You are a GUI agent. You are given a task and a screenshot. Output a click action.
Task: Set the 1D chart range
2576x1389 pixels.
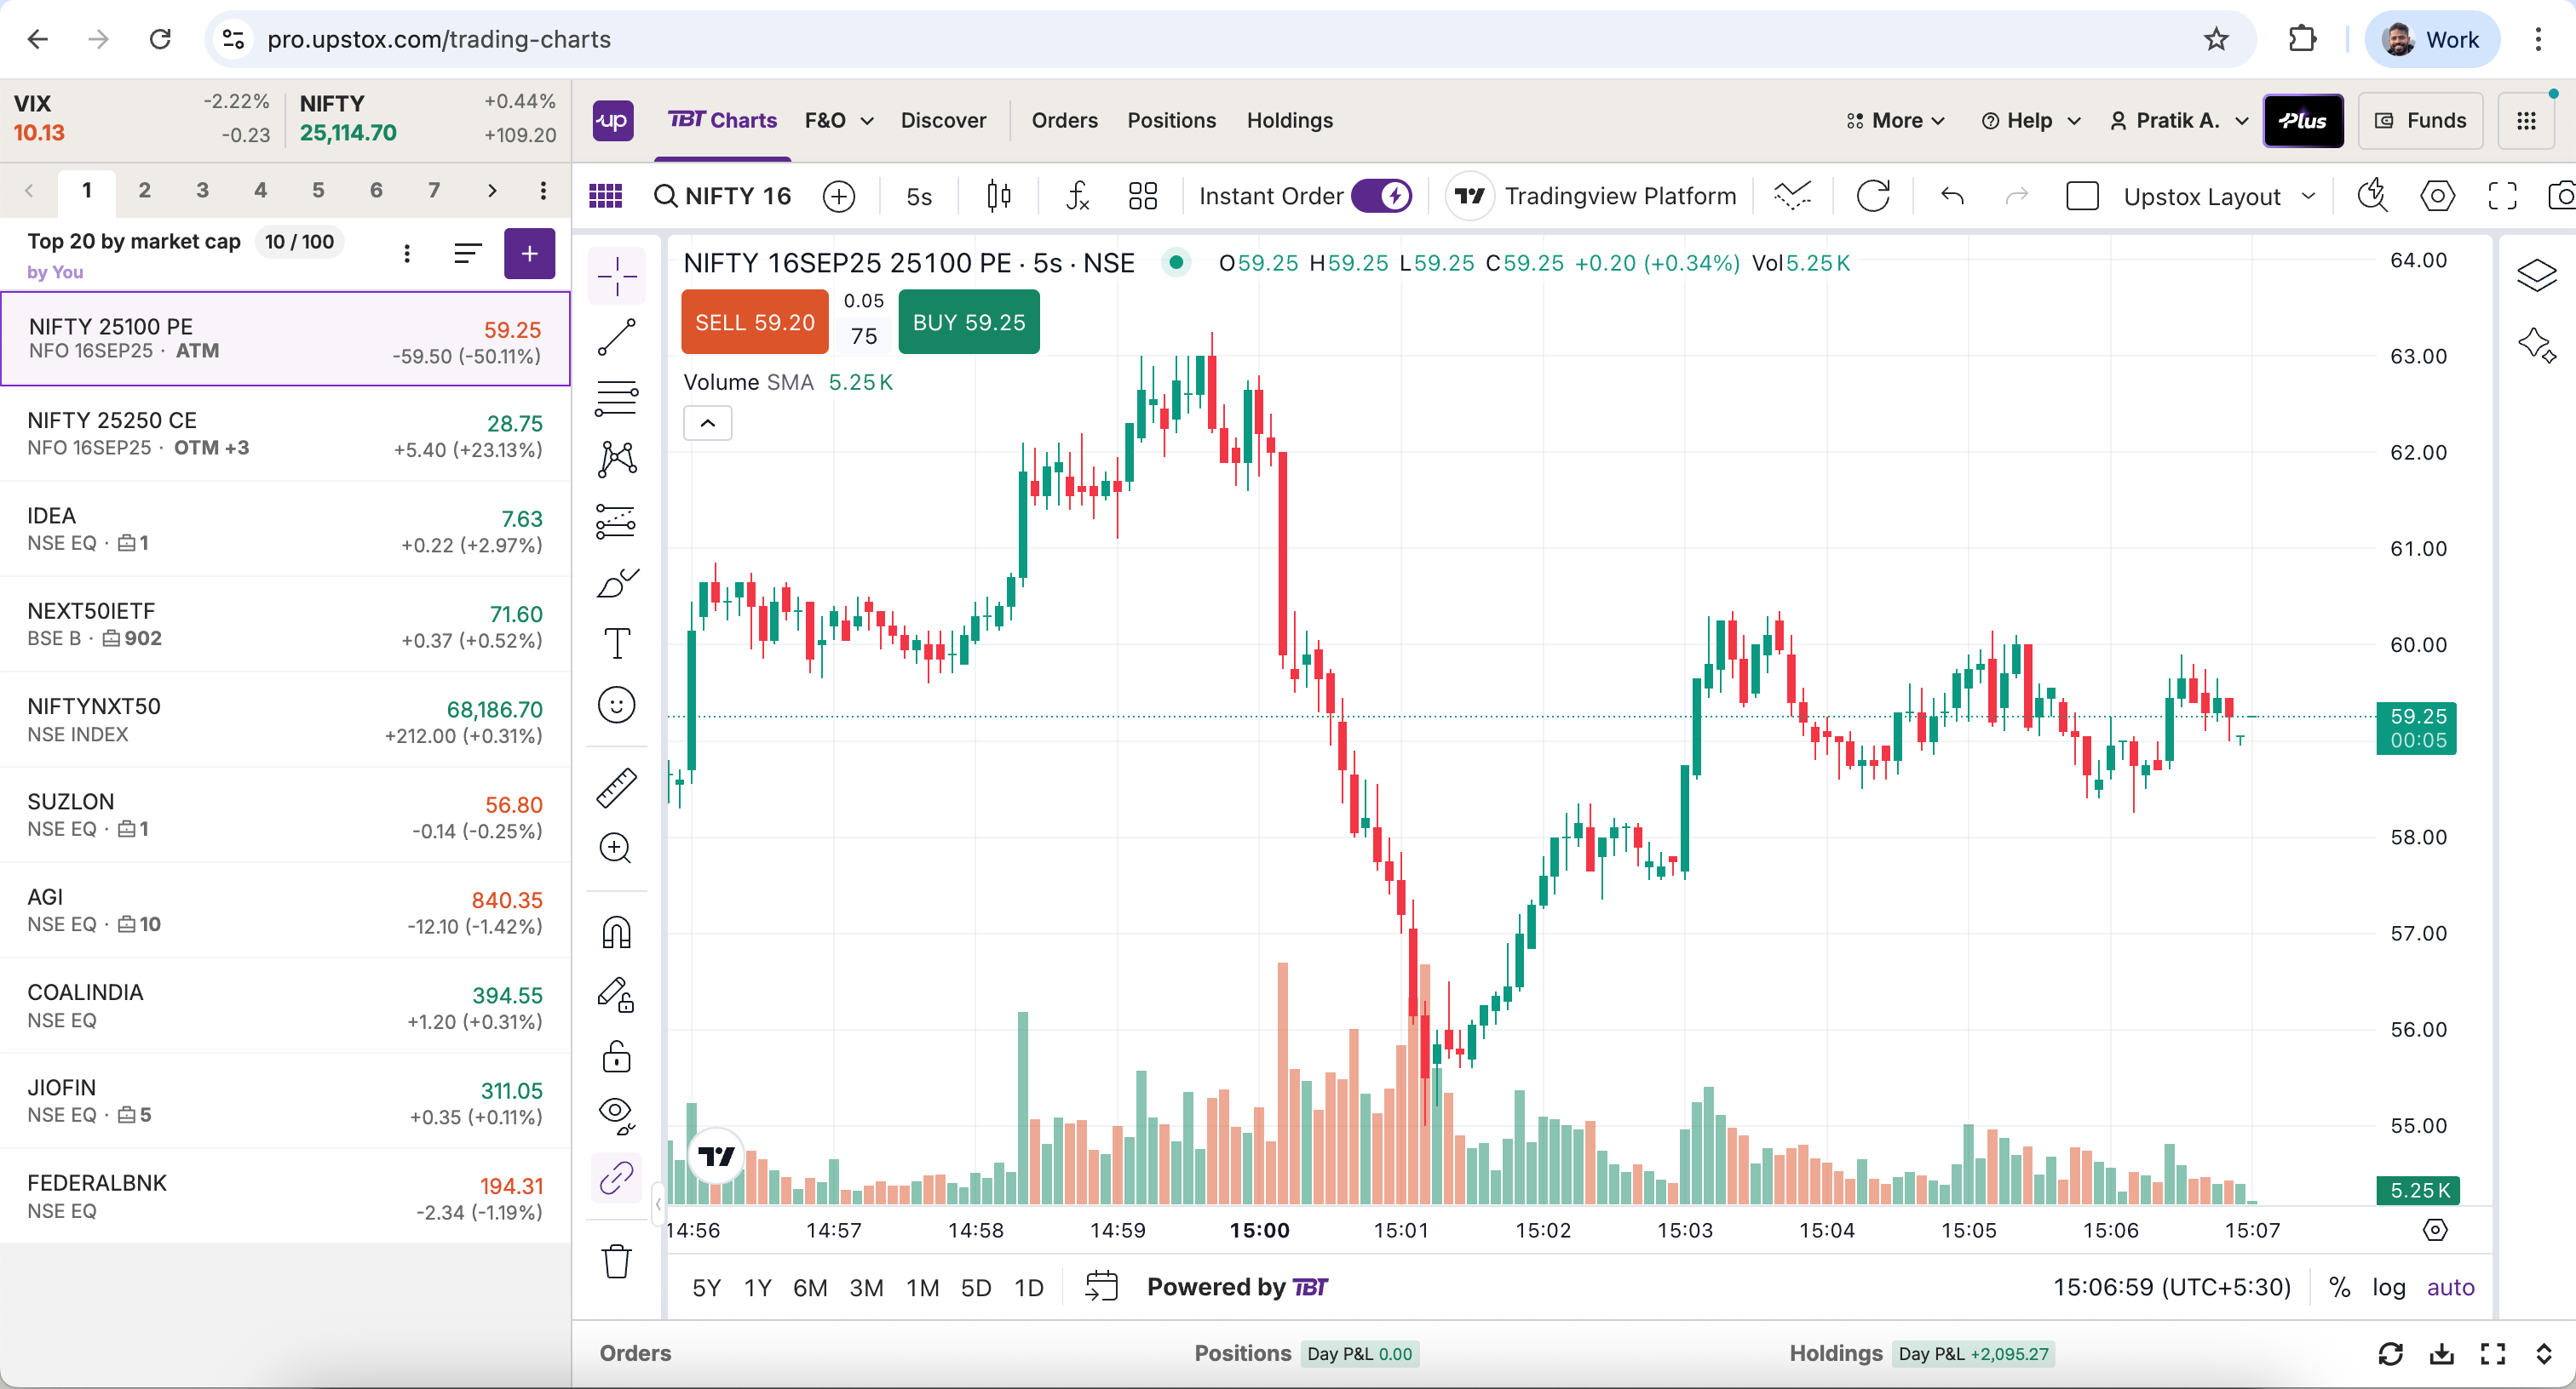pyautogui.click(x=1028, y=1288)
